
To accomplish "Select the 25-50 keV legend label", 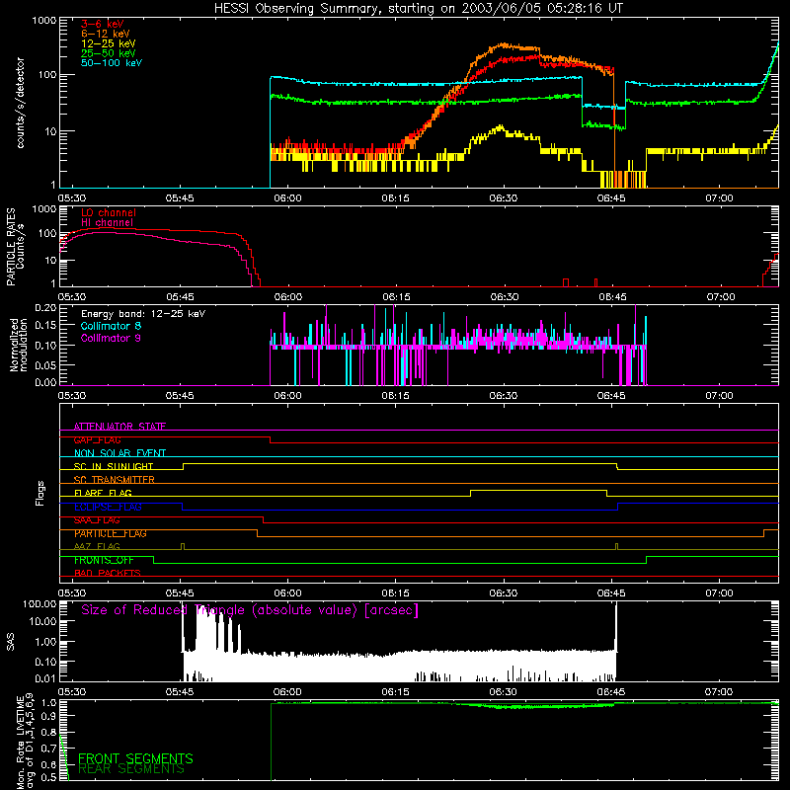I will pos(109,53).
